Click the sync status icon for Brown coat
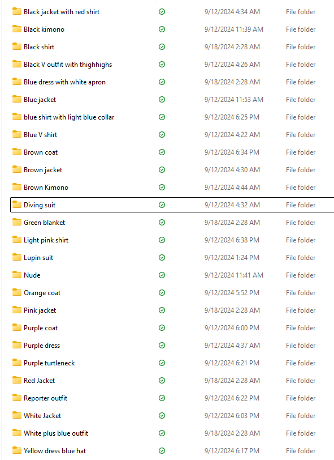Screen dimensions: 334x460 click(x=162, y=152)
